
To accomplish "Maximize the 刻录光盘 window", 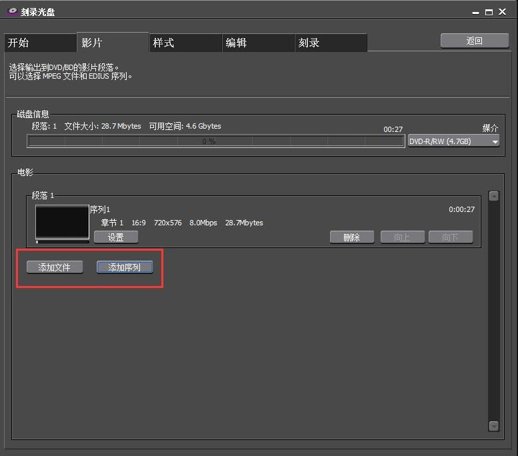I will coord(489,12).
